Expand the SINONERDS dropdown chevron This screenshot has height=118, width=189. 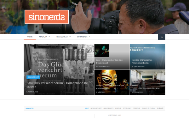tap(89, 37)
